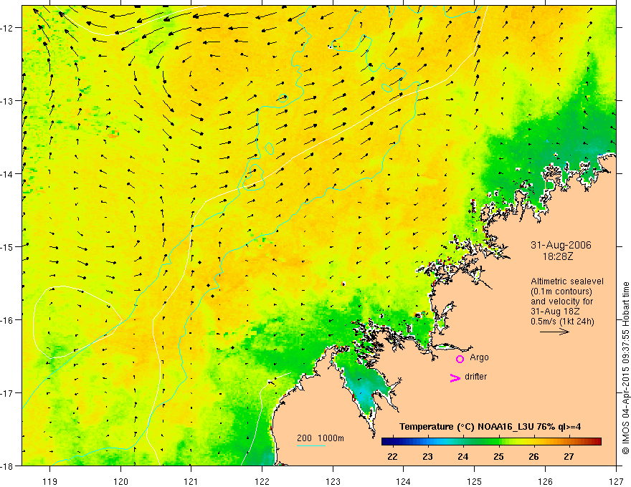Click the longitude axis label 119
Image resolution: width=631 pixels, height=487 pixels.
50,481
